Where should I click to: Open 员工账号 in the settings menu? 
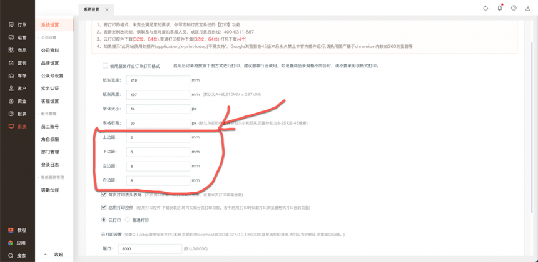(x=50, y=127)
